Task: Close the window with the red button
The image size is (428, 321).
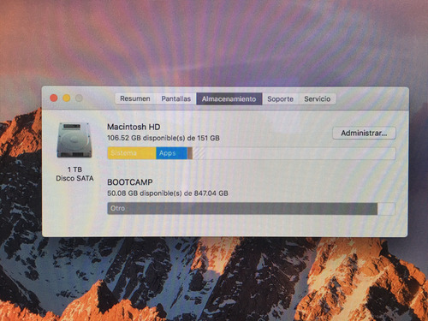Action: tap(54, 98)
